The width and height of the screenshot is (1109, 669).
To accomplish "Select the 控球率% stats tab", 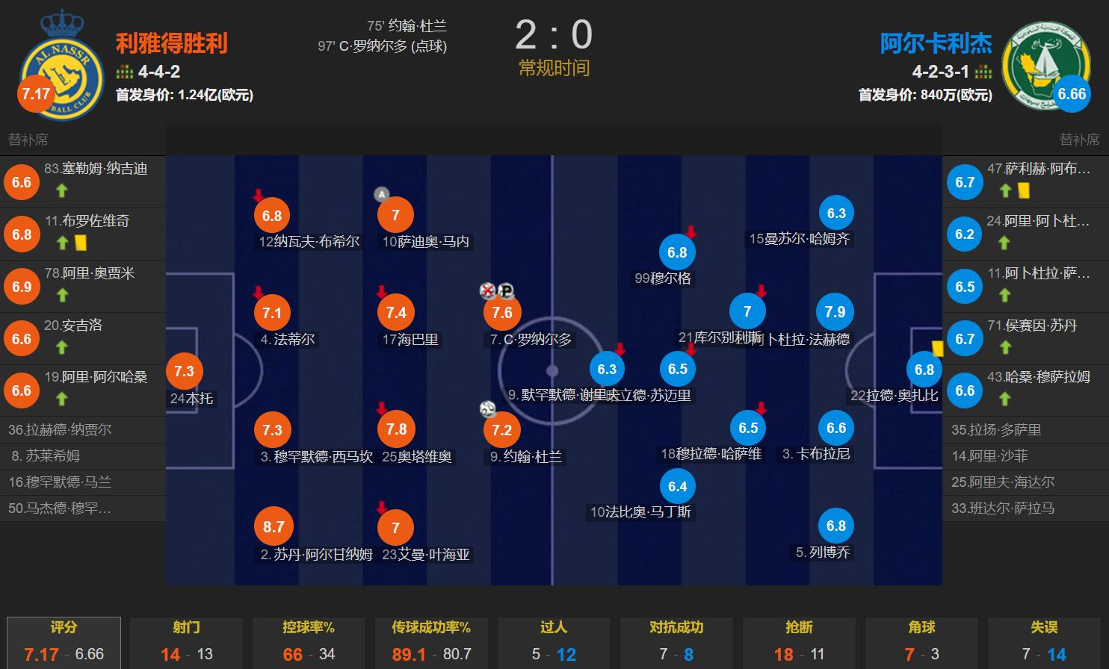I will pyautogui.click(x=309, y=642).
